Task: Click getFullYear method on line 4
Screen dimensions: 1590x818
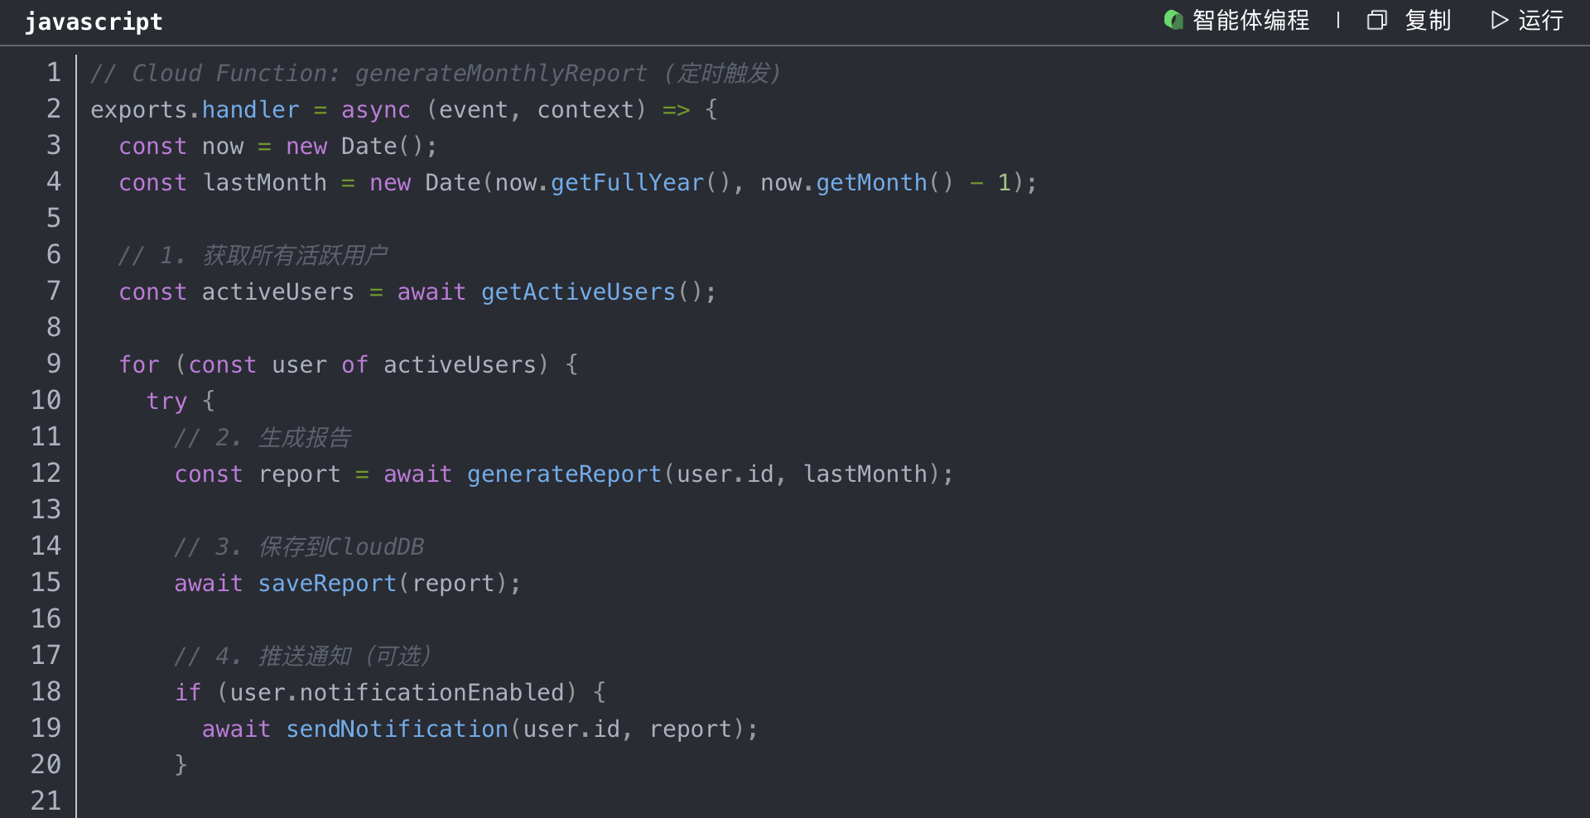Action: tap(627, 182)
